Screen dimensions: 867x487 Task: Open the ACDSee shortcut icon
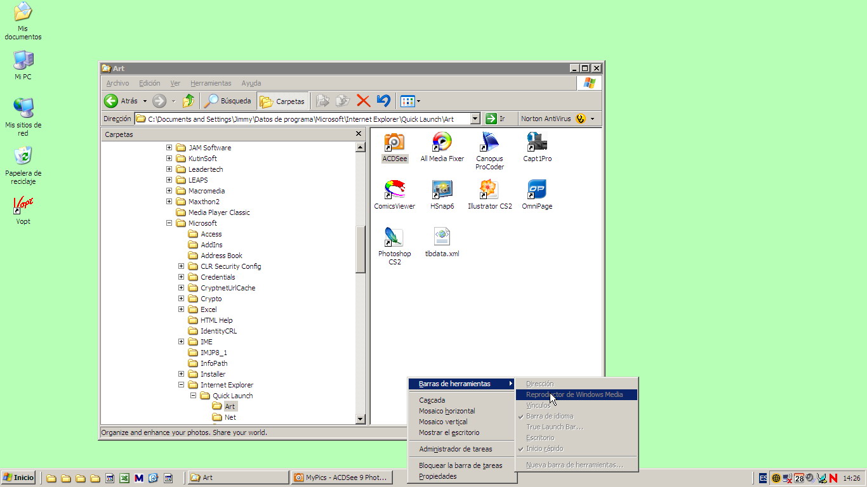click(394, 142)
